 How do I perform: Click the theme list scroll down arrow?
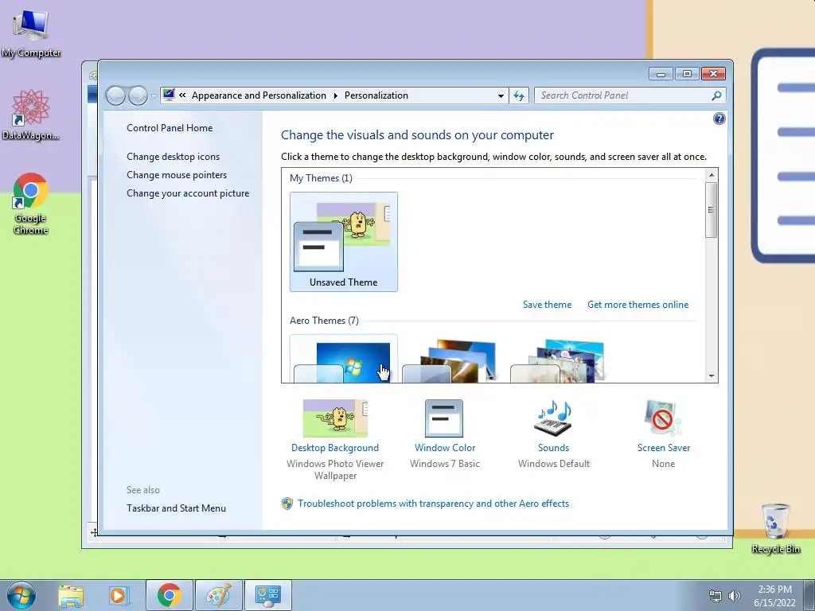pyautogui.click(x=712, y=376)
